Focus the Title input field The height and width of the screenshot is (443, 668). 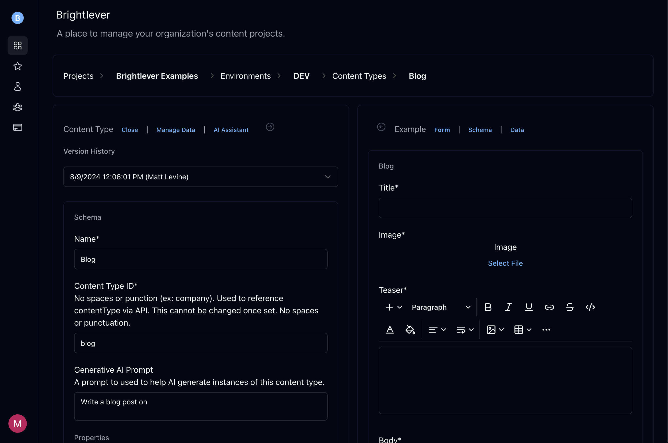(505, 208)
